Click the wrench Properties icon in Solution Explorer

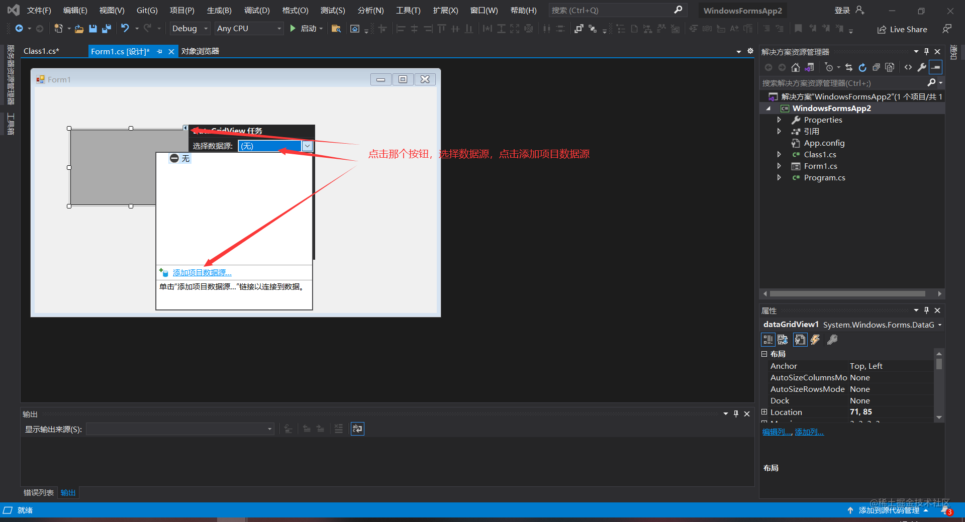pyautogui.click(x=922, y=67)
